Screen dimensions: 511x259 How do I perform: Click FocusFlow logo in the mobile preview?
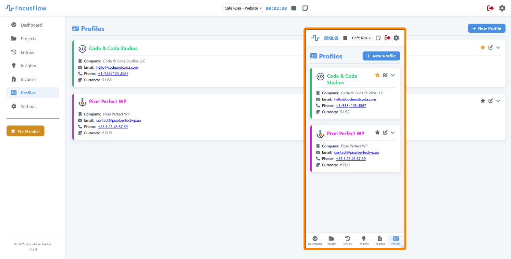pyautogui.click(x=315, y=38)
